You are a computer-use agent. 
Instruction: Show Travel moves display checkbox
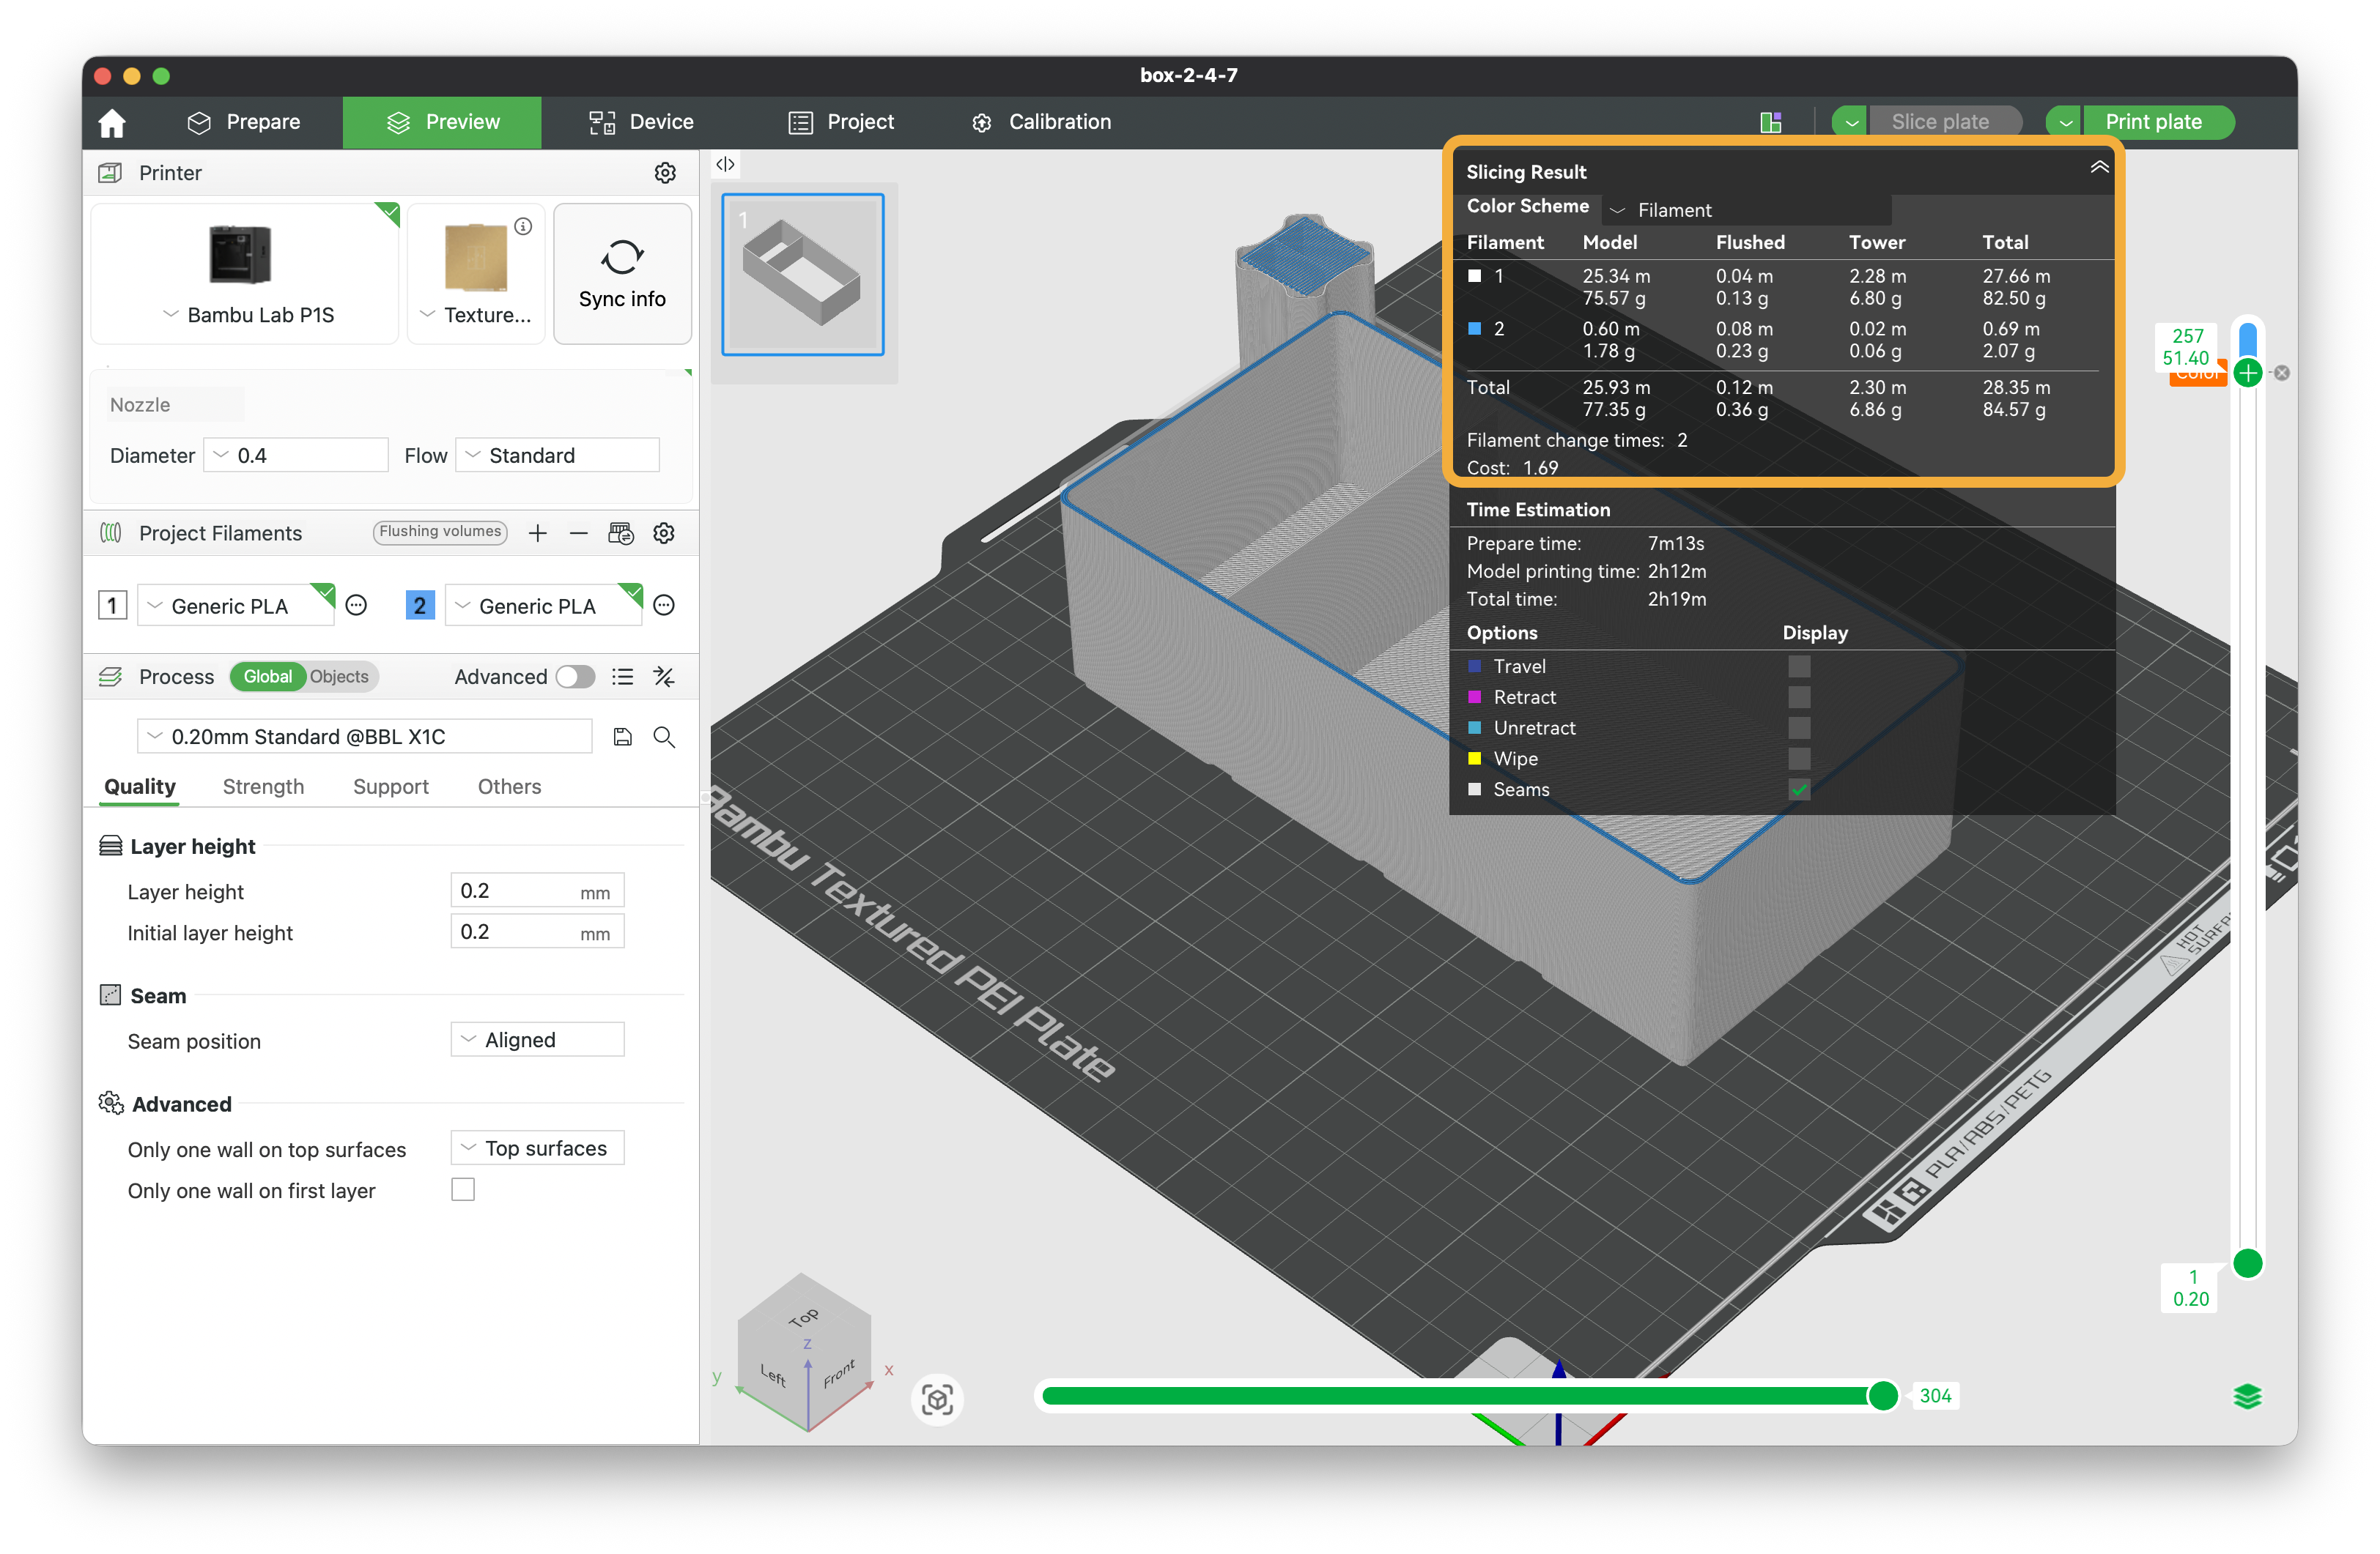tap(1799, 666)
